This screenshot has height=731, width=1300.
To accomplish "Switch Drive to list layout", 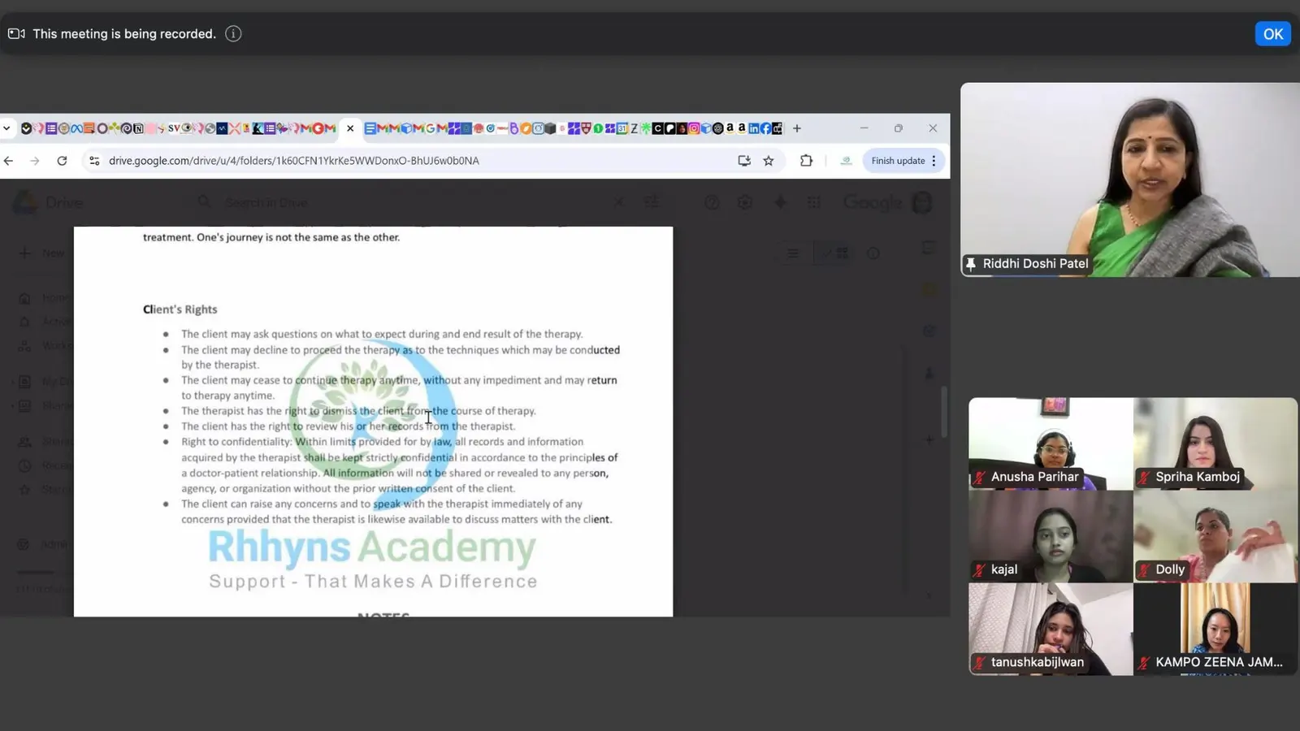I will 793,253.
